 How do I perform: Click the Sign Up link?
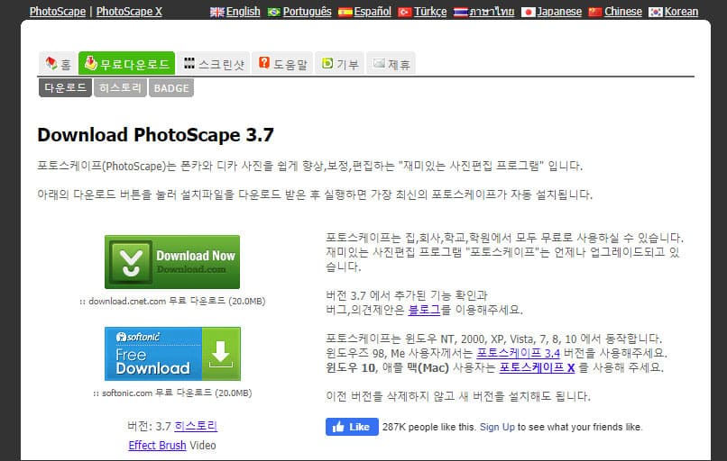497,427
